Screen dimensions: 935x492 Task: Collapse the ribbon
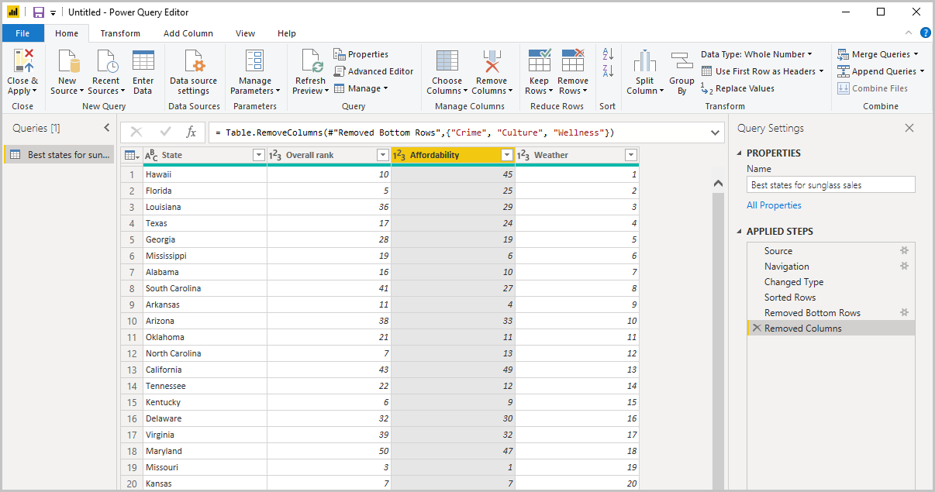pos(909,33)
